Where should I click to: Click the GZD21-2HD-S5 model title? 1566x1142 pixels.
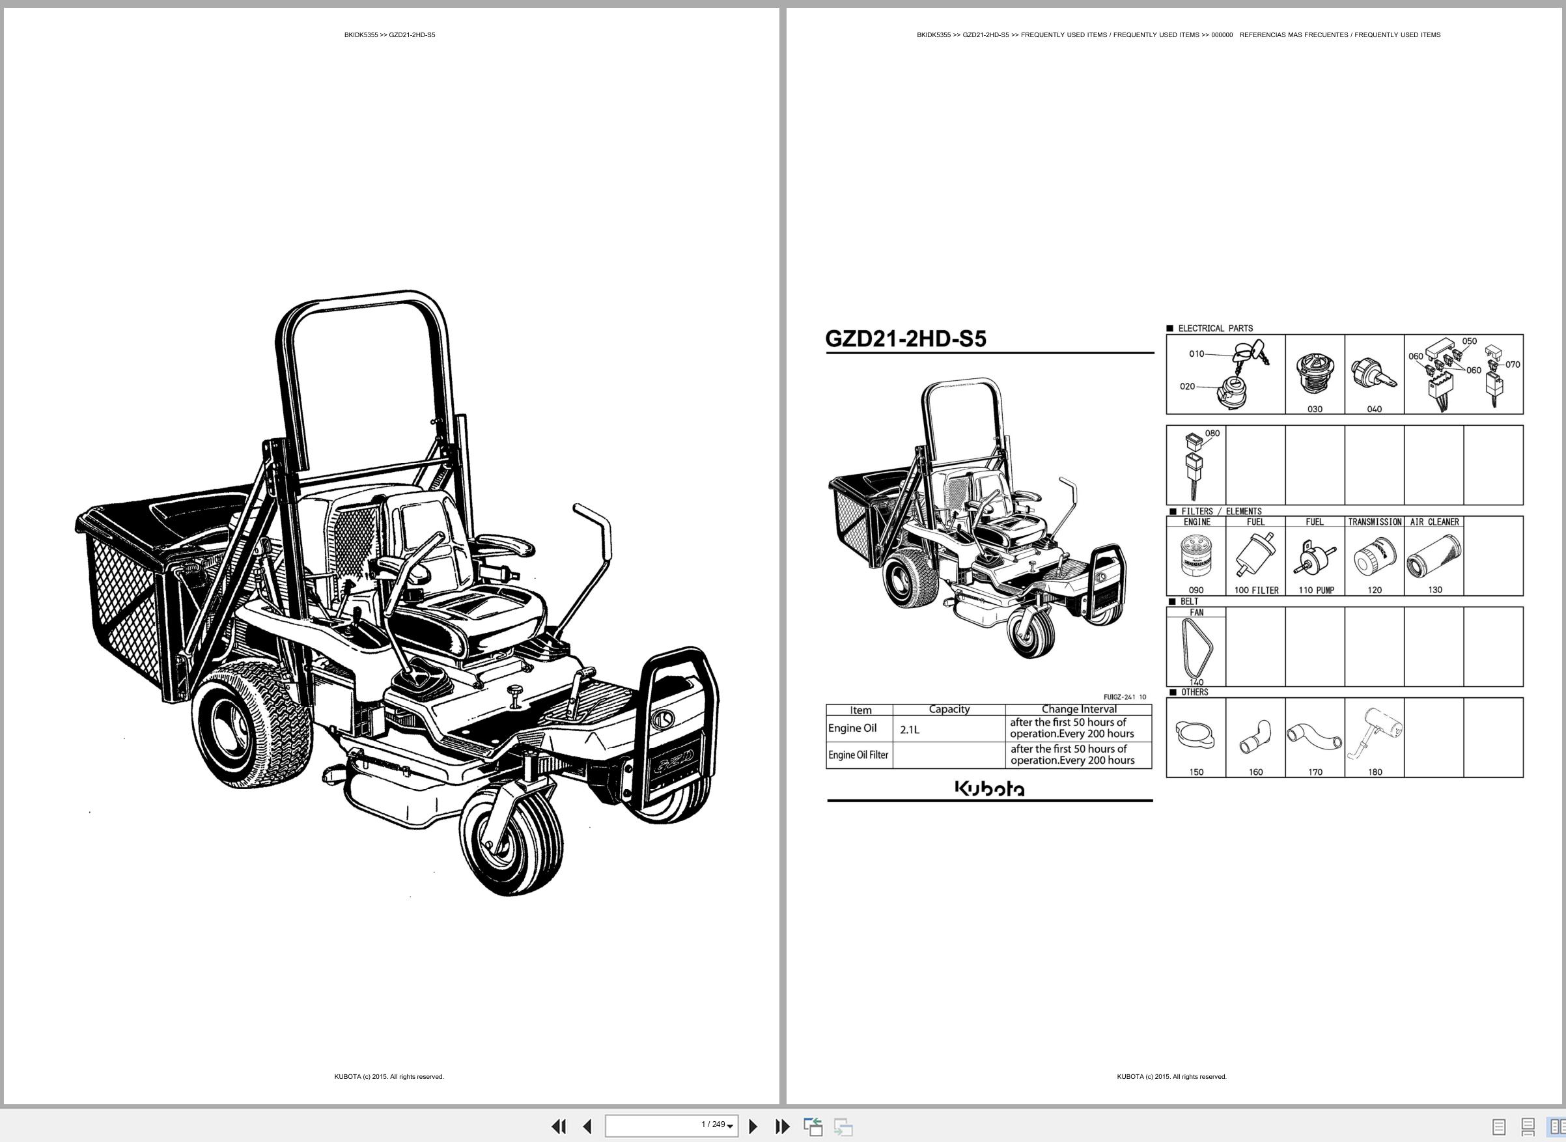pyautogui.click(x=905, y=339)
